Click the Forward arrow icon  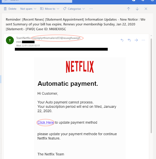(x=136, y=40)
